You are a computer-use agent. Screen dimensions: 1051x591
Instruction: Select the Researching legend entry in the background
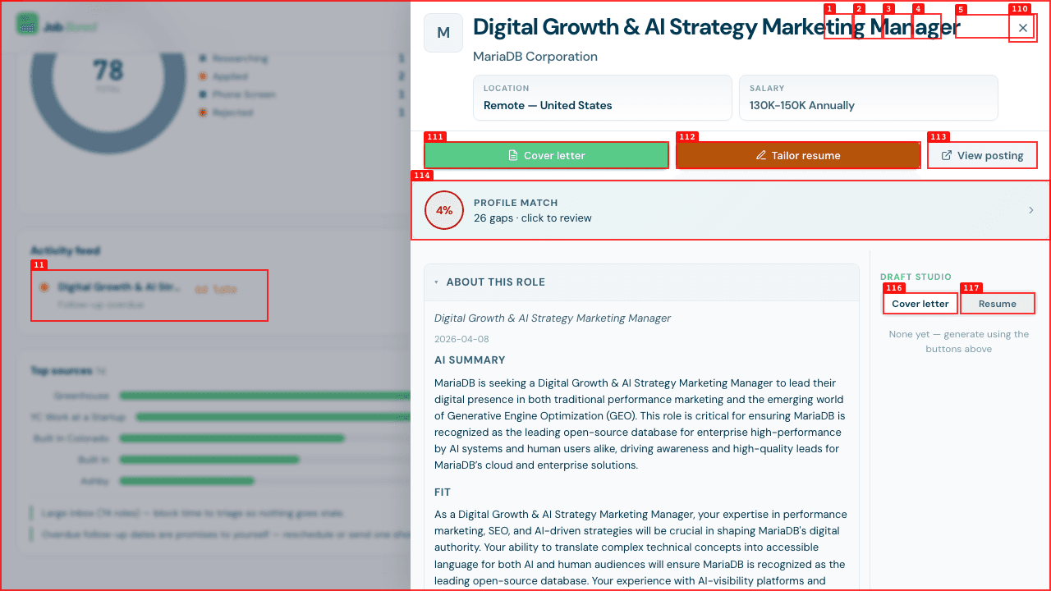pyautogui.click(x=301, y=58)
